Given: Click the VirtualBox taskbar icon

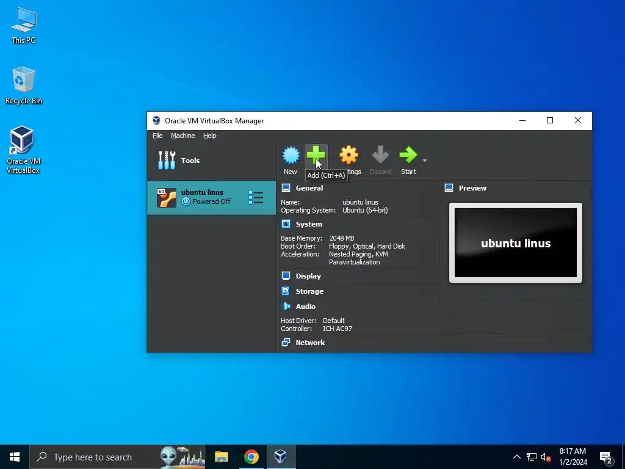Looking at the screenshot, I should click(x=281, y=457).
